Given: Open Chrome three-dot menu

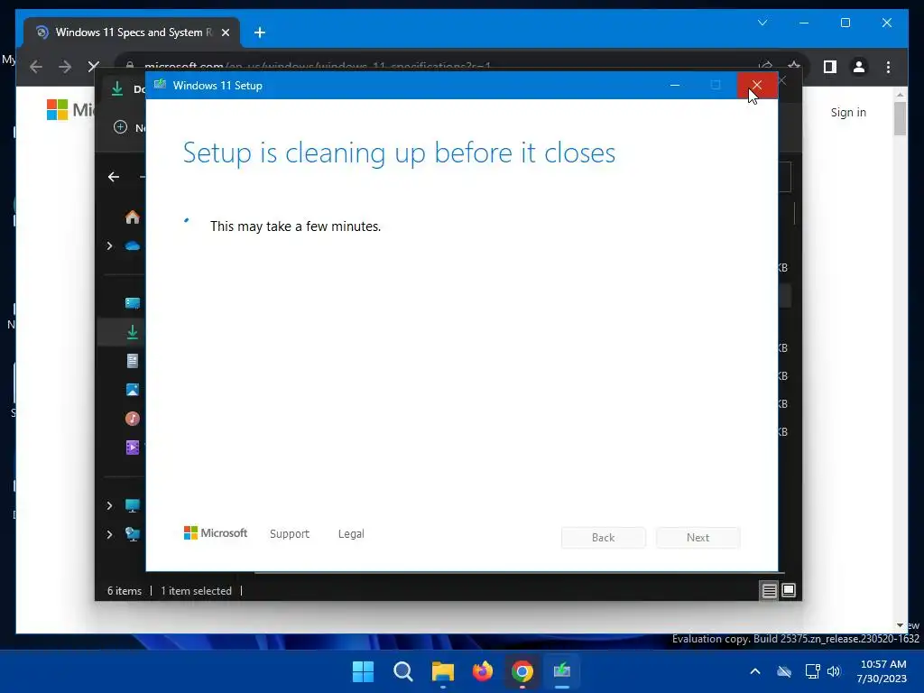Looking at the screenshot, I should coord(888,67).
